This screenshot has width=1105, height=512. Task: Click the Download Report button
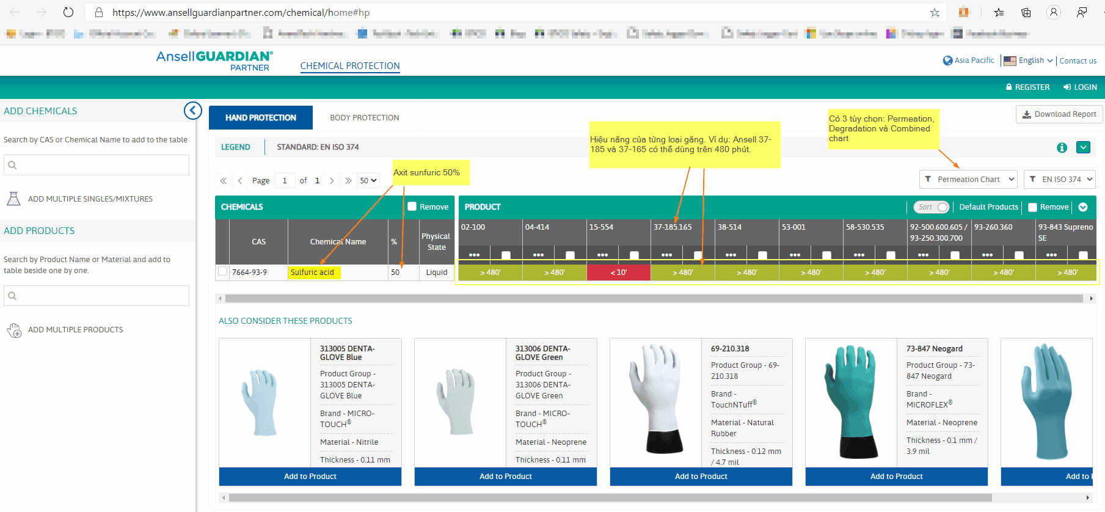[x=1059, y=114]
